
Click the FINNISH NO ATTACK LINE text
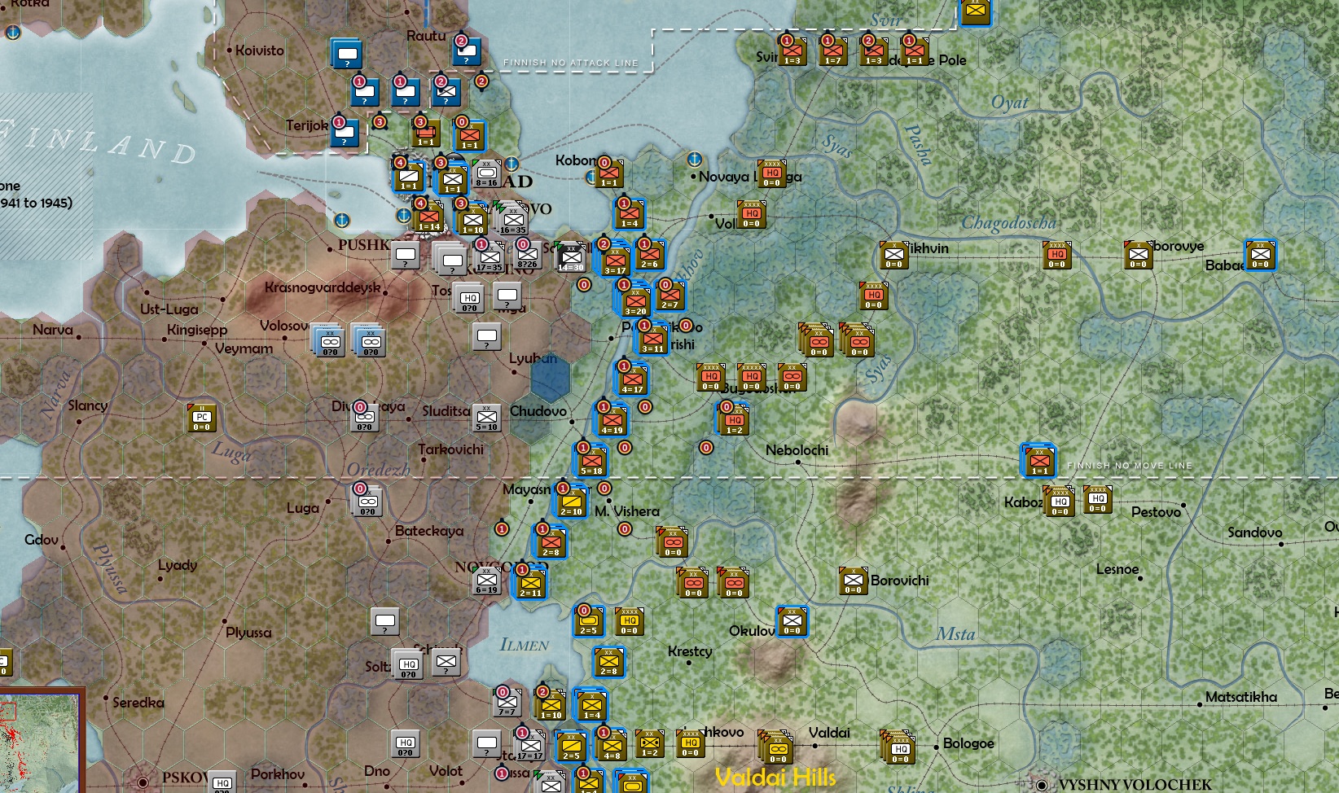(x=570, y=63)
